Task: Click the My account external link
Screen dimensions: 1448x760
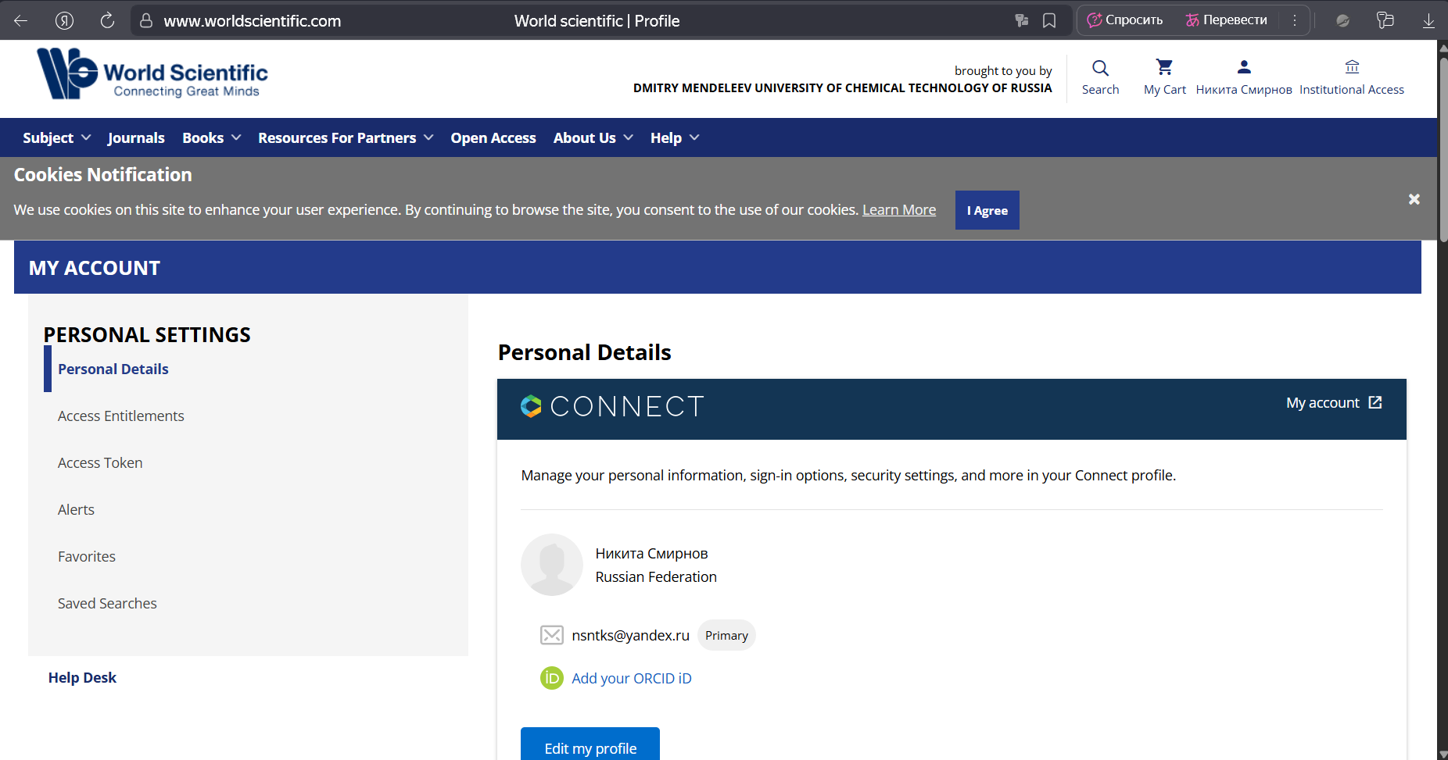Action: [1333, 403]
